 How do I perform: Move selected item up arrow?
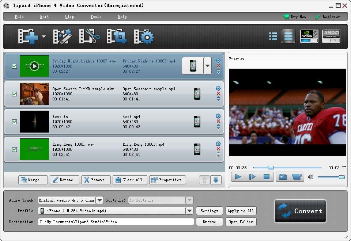pyautogui.click(x=204, y=180)
